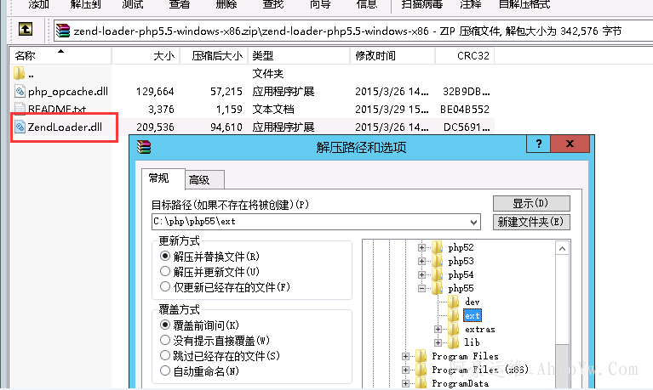653x390 pixels.
Task: Select the php52 folder icon in tree
Action: pos(438,247)
